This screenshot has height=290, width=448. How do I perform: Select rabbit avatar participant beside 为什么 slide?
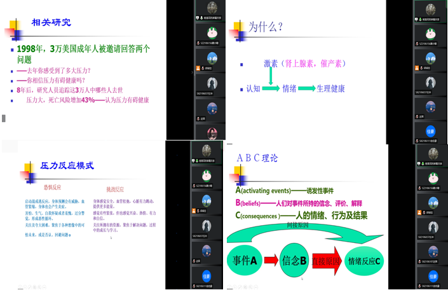(x=430, y=33)
